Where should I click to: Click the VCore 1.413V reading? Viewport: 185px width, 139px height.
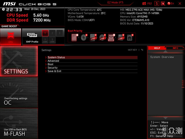76,17
